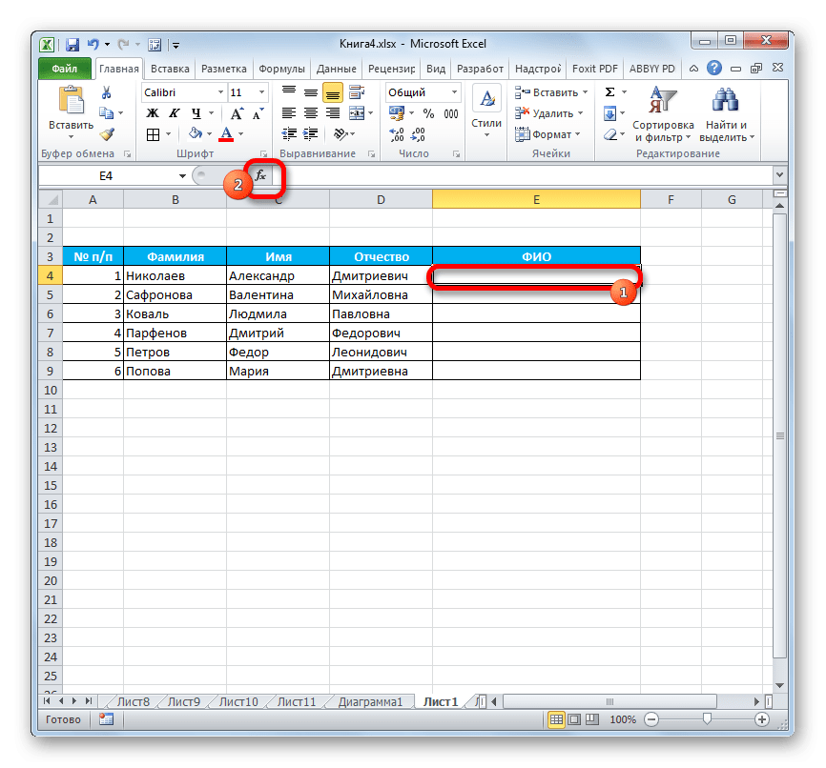
Task: Click the large Paste (Вставить) clipboard icon
Action: (x=72, y=100)
